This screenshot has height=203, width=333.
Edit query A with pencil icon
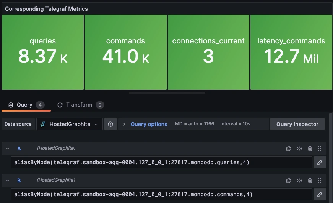320,162
